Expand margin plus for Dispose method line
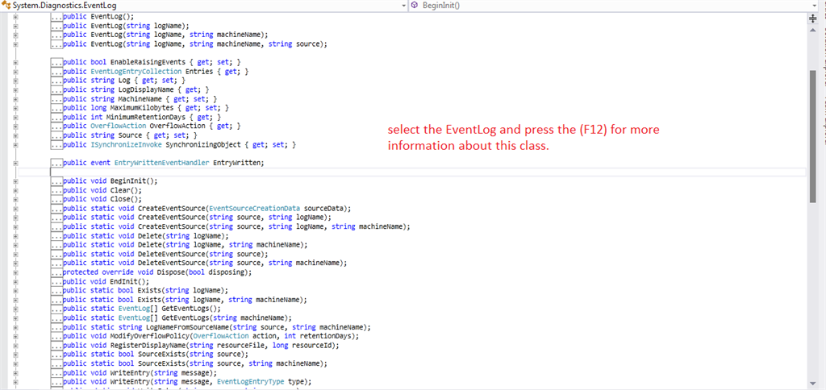826x390 pixels. [15, 272]
